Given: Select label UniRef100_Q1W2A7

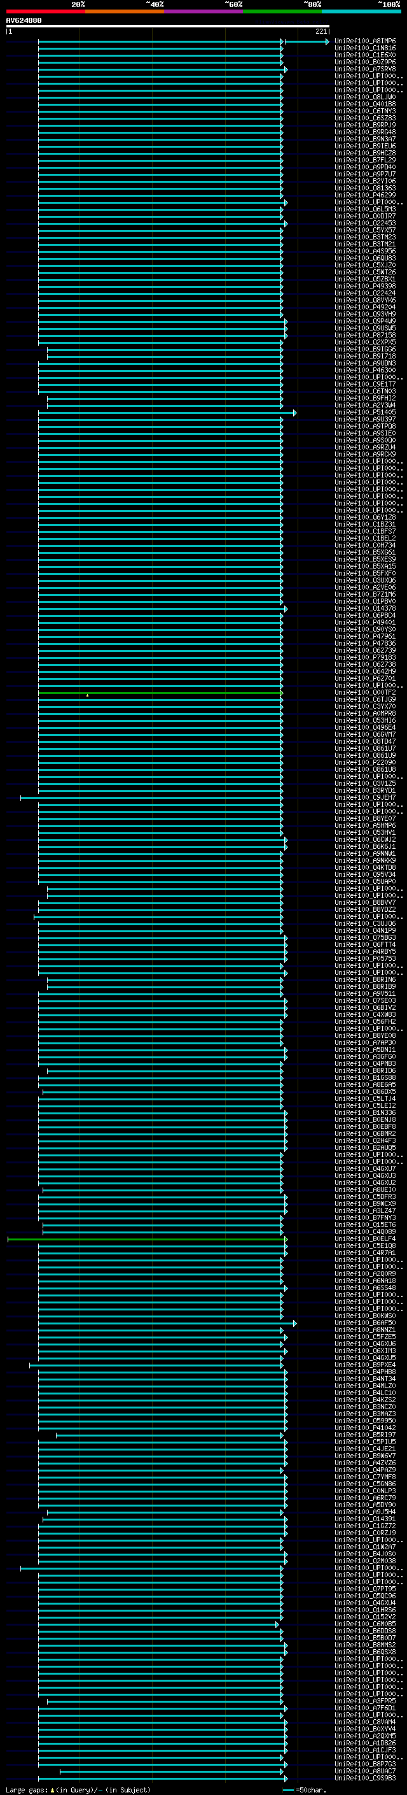Looking at the screenshot, I should coord(365,1546).
